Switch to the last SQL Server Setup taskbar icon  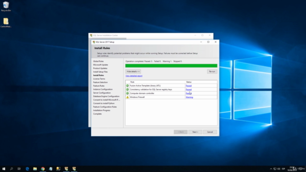click(x=74, y=169)
